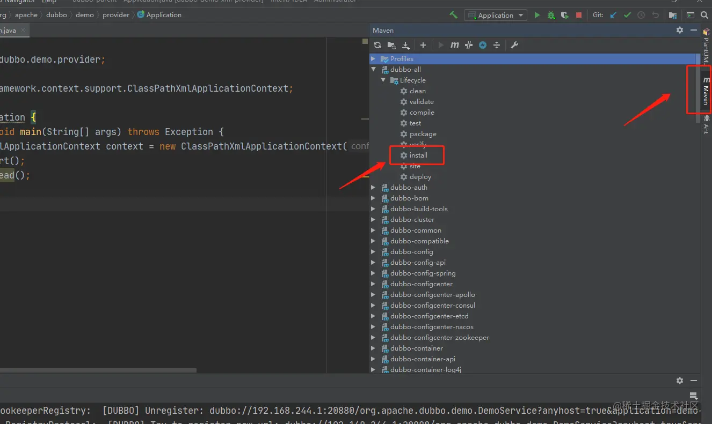Toggle Maven offline mode

pos(469,45)
